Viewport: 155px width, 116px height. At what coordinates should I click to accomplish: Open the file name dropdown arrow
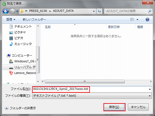[150, 89]
